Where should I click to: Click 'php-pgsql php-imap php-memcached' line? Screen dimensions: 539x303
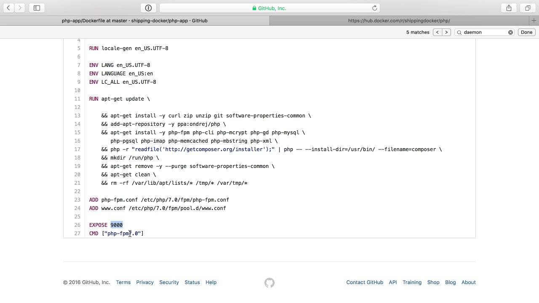point(194,141)
